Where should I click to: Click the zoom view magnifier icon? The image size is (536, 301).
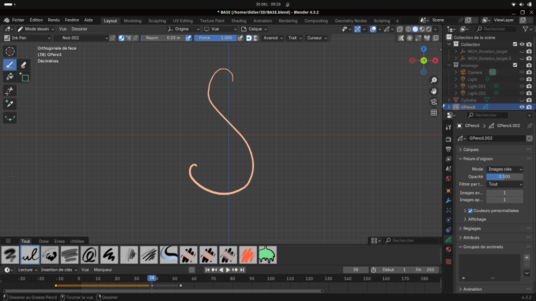point(434,81)
